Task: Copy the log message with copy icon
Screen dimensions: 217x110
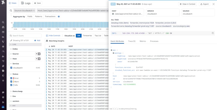Action: coord(213,33)
